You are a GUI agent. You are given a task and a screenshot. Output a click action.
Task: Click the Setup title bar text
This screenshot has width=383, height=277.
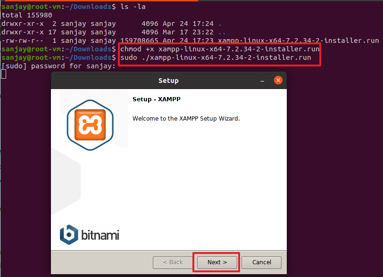(168, 81)
